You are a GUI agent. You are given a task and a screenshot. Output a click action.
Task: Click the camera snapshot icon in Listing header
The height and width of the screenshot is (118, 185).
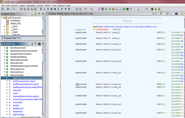coord(176,14)
